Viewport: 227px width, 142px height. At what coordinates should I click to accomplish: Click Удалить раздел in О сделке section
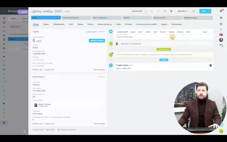(x=99, y=70)
